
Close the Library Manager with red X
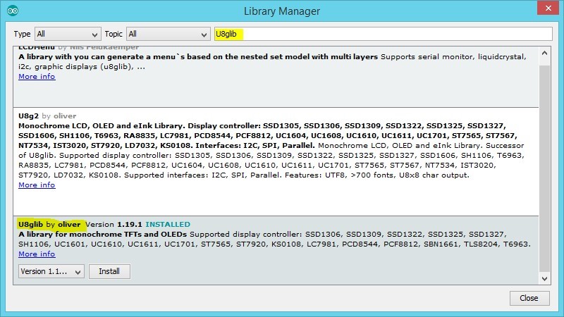coord(548,8)
